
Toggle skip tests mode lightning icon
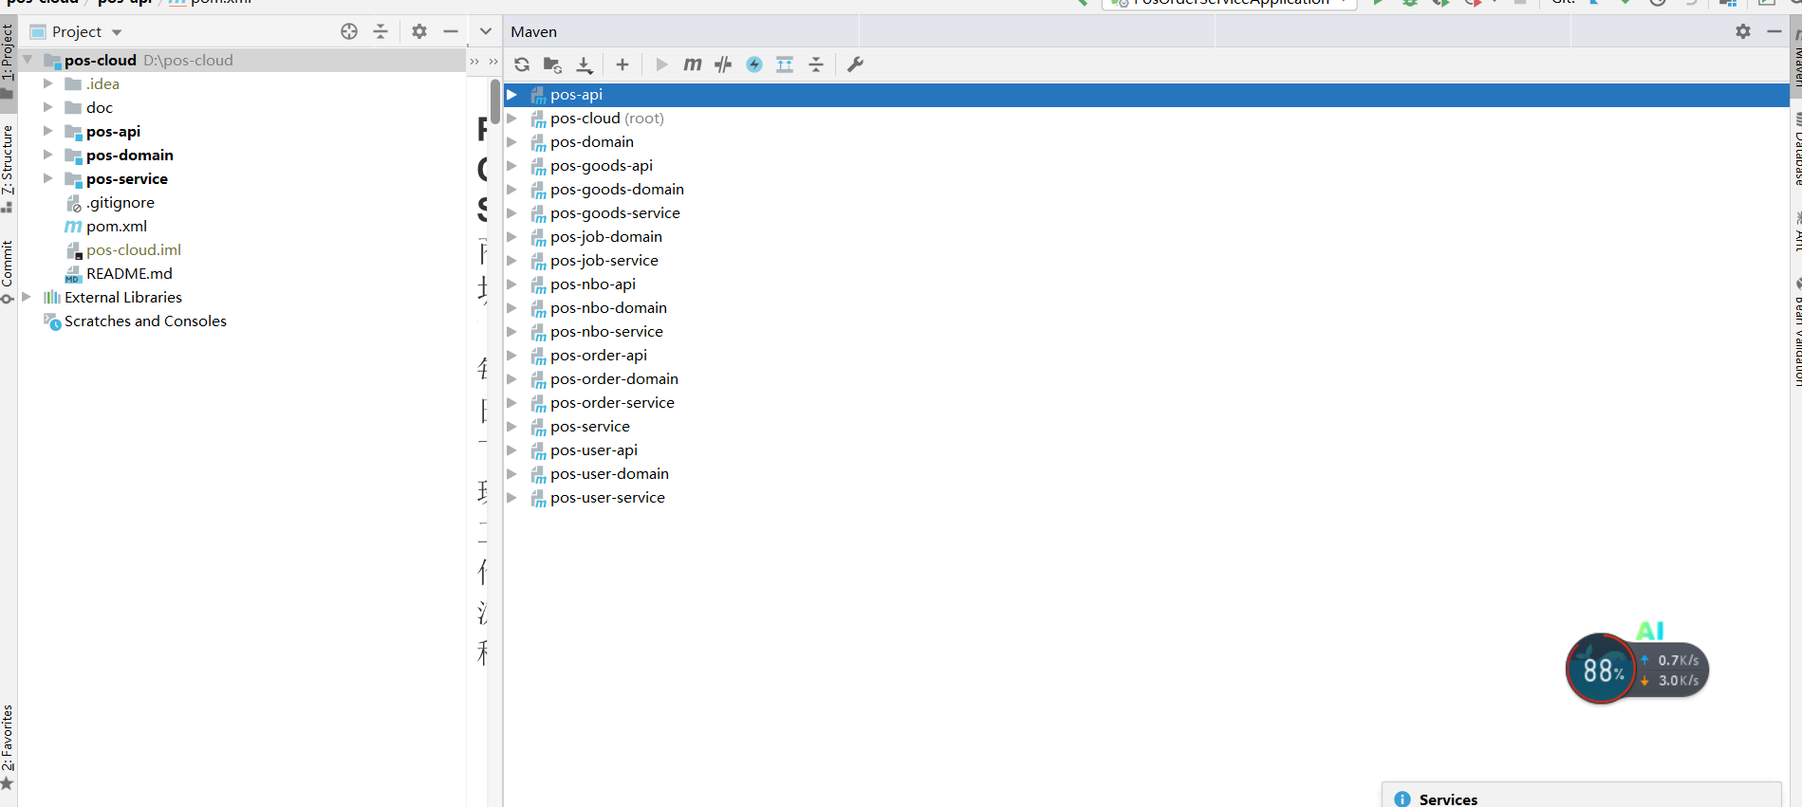click(754, 64)
